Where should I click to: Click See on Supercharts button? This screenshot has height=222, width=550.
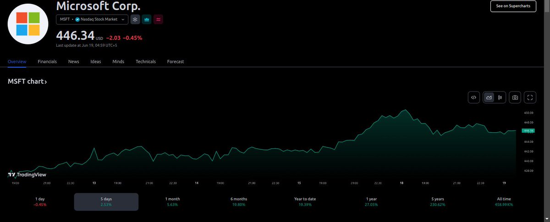[513, 6]
